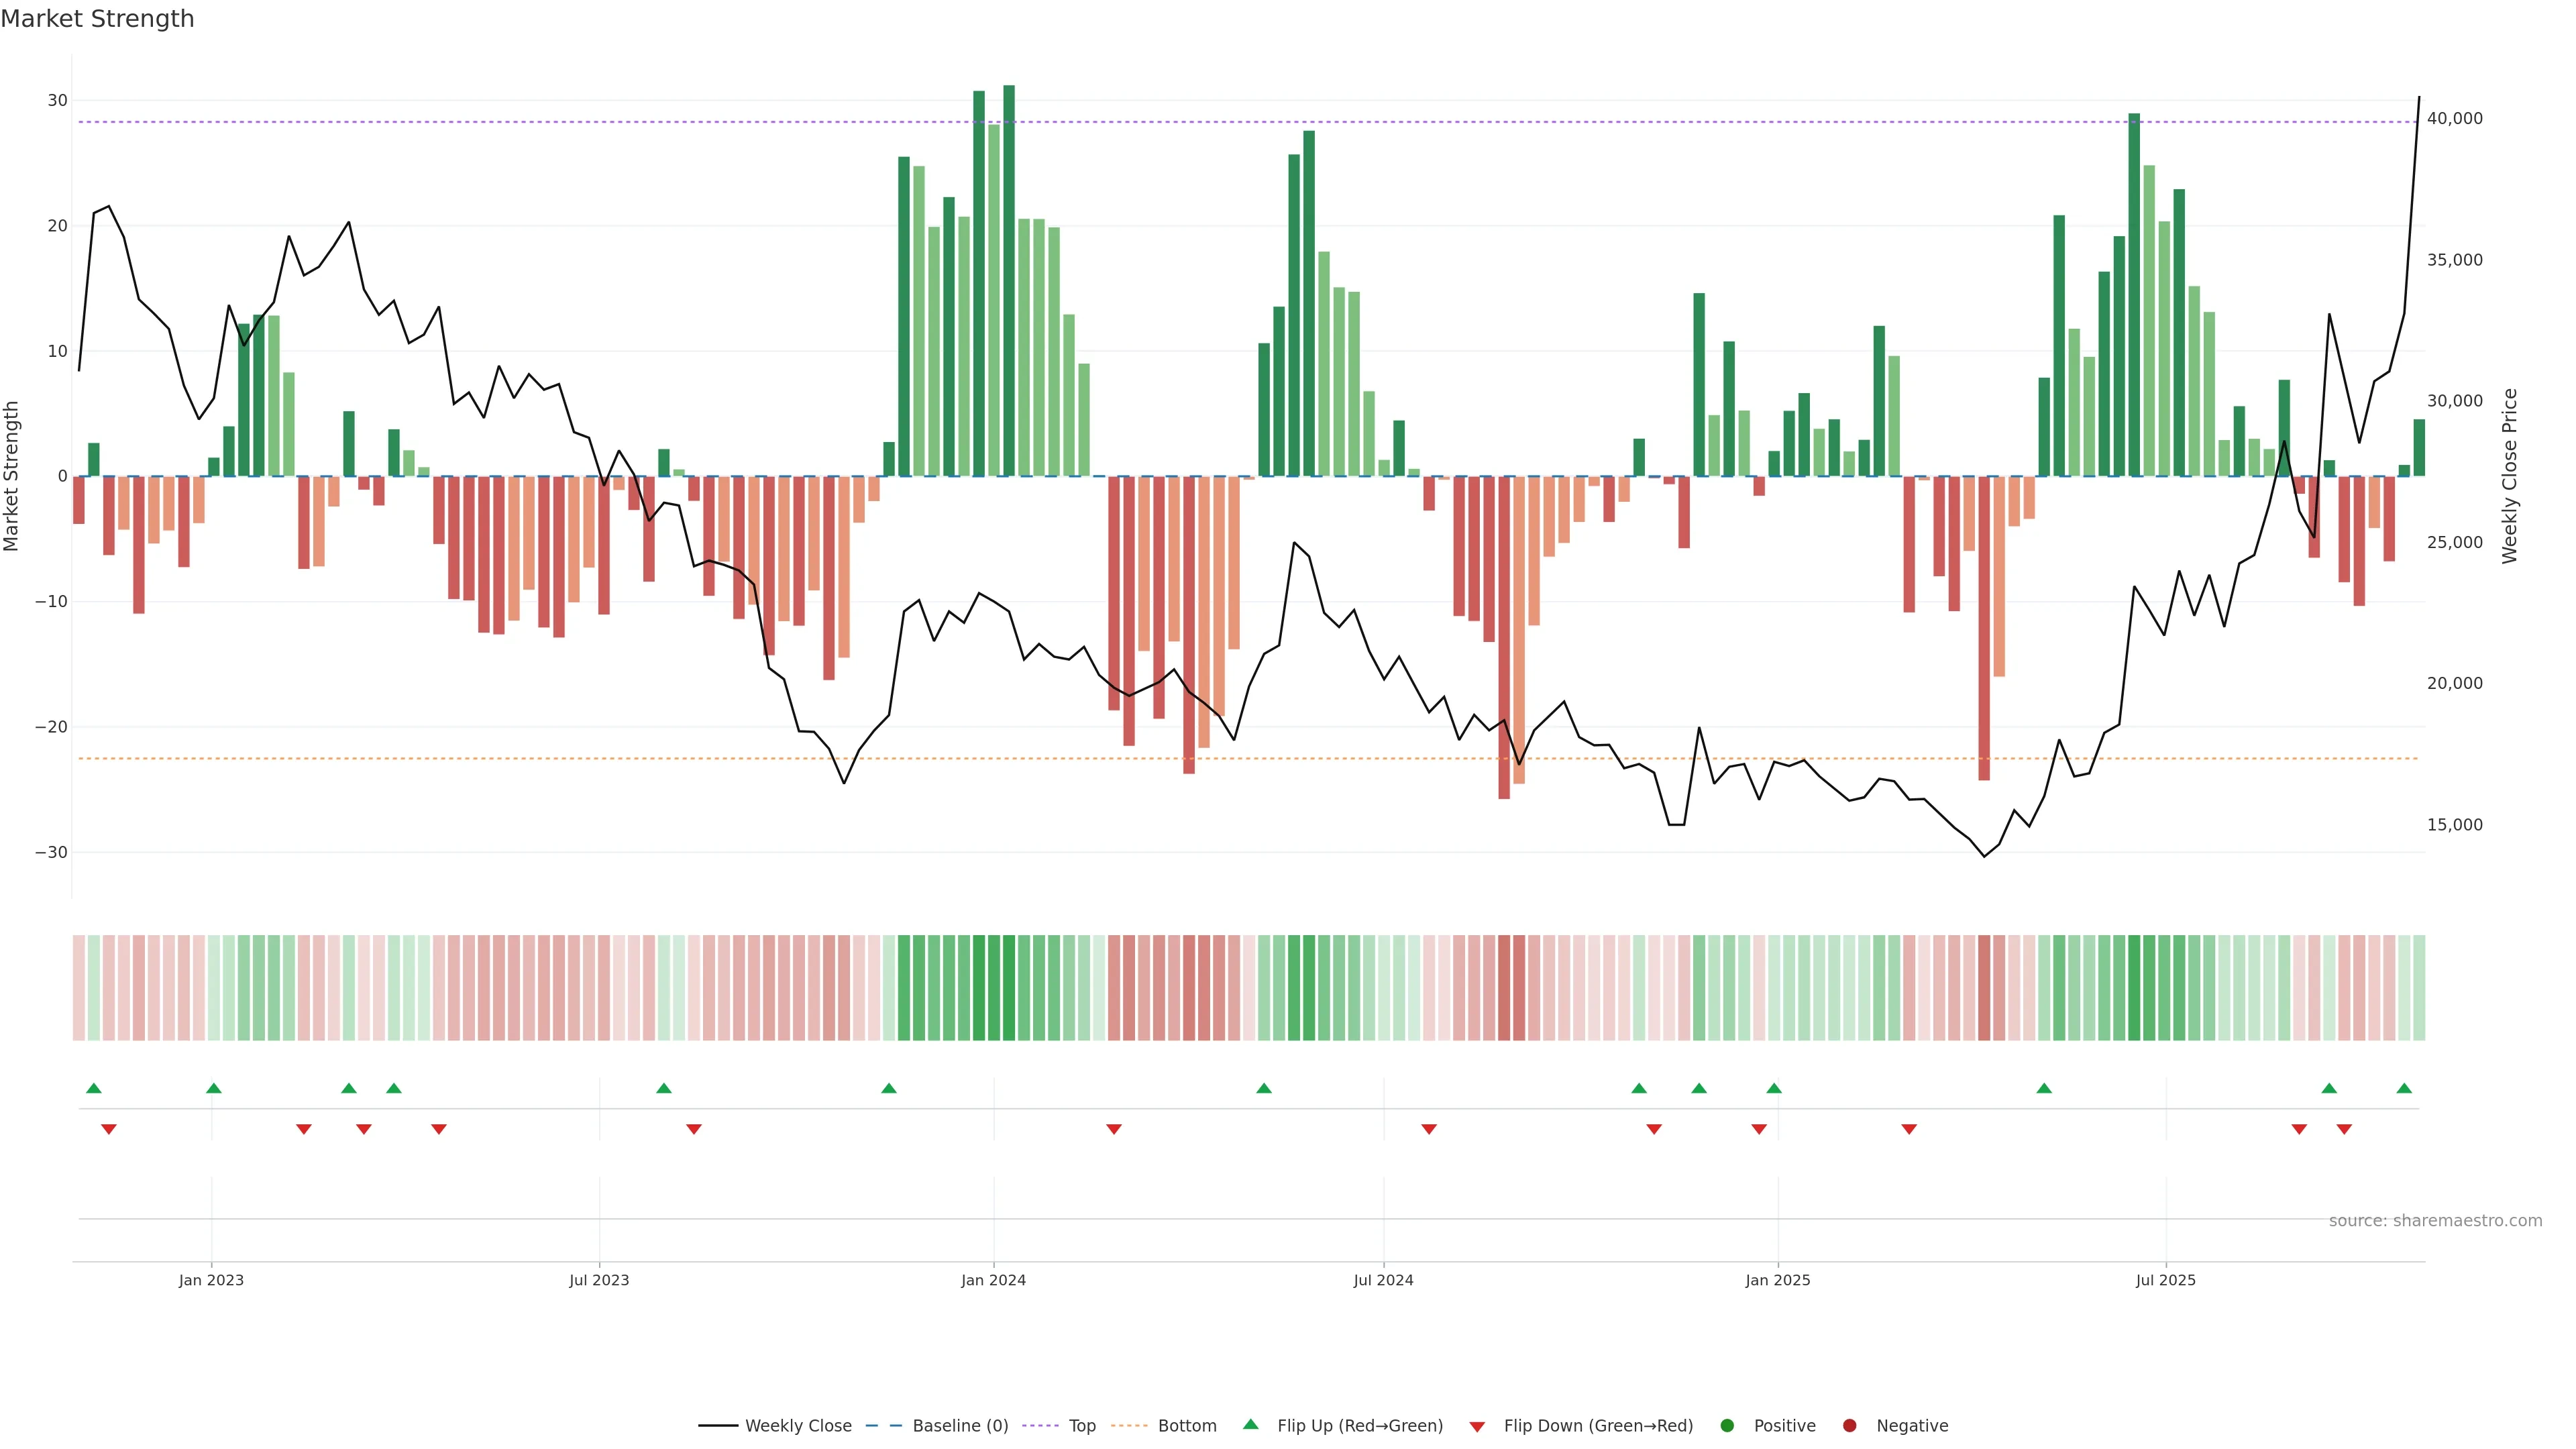
Task: Click the rightmost green flip-up triangle marker
Action: pos(2404,1088)
